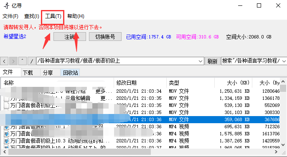Click the horizontal scrollbar right arrow

277,152
